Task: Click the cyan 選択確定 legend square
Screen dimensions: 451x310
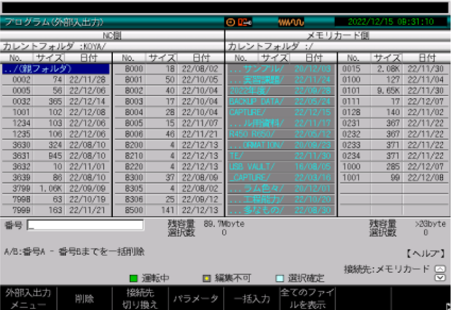Action: point(280,278)
